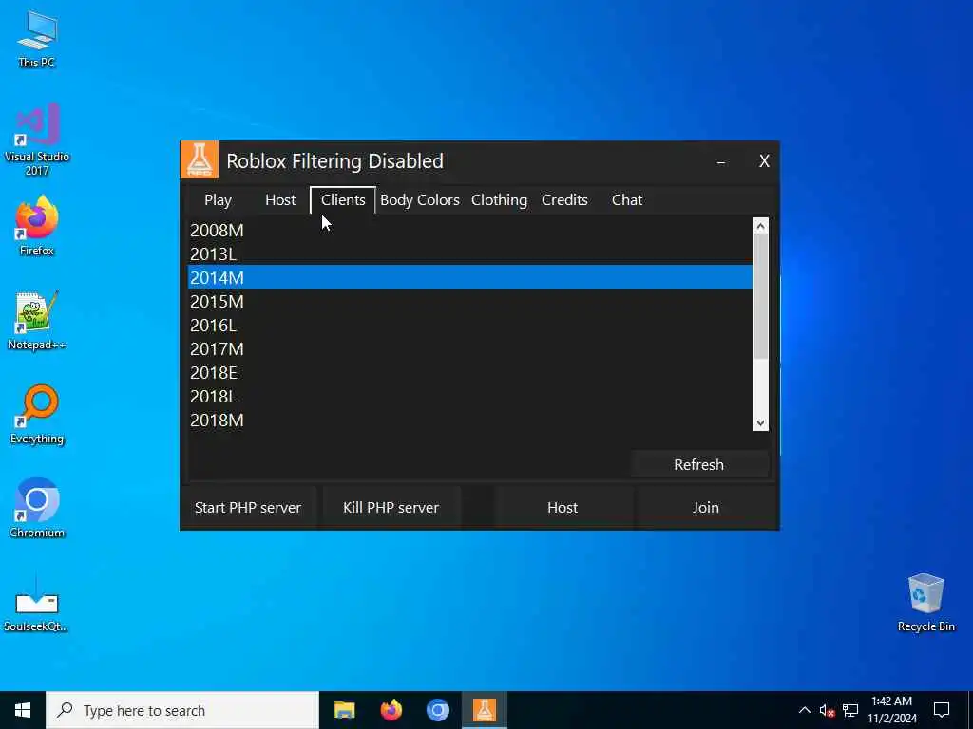Launch Firefox from the taskbar
The width and height of the screenshot is (973, 729).
391,710
